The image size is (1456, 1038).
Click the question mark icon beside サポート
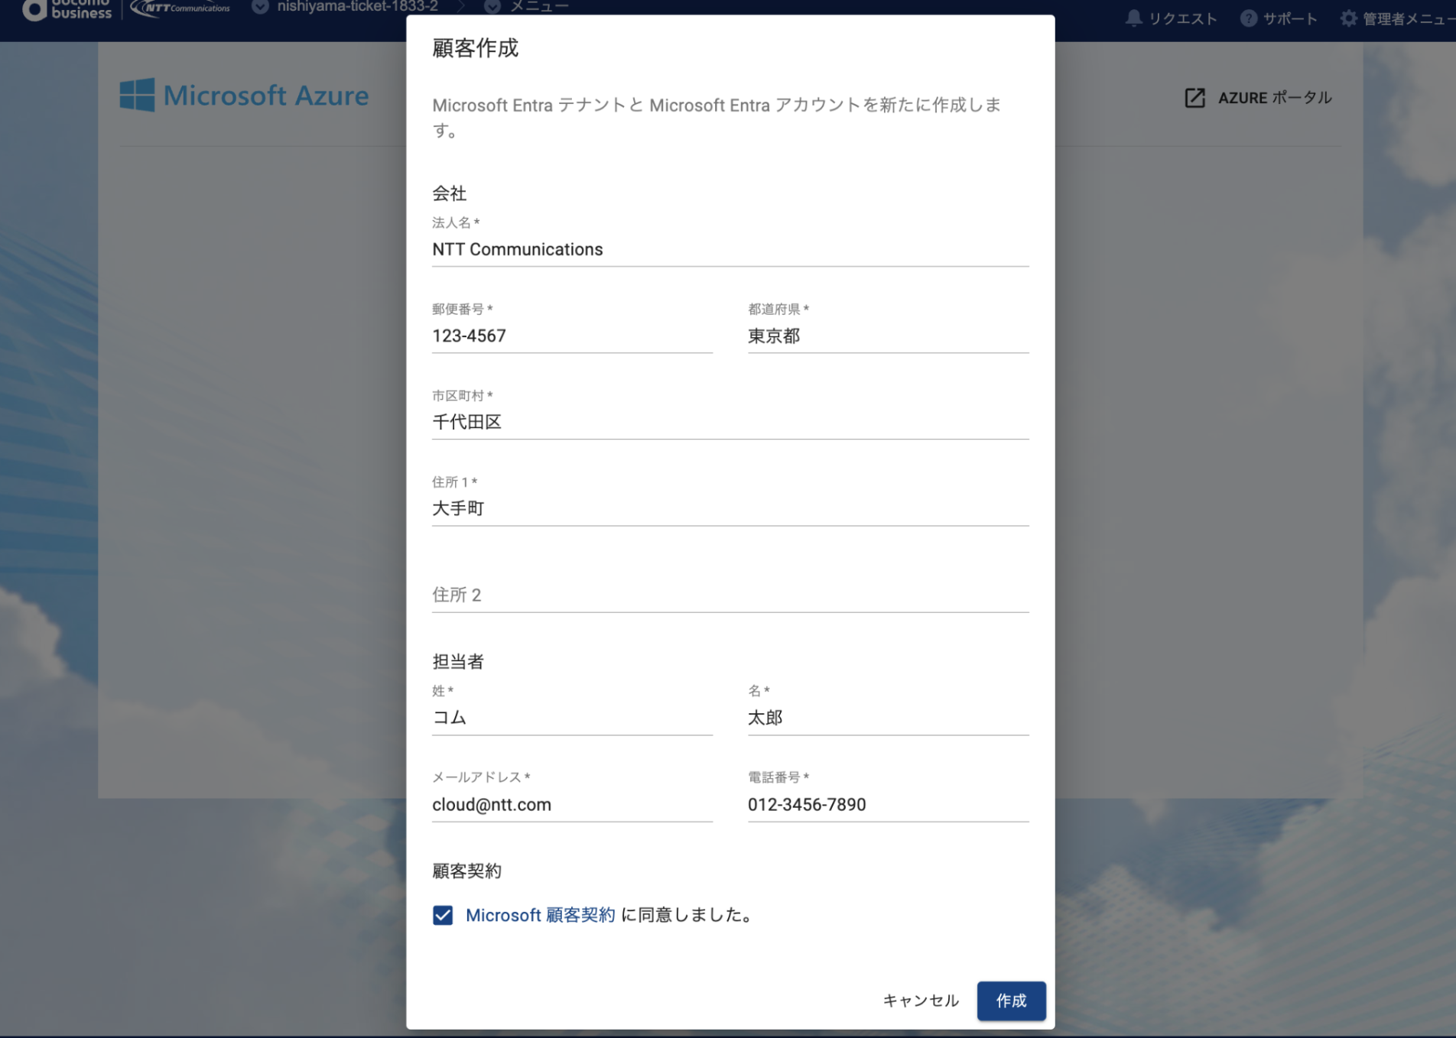click(1248, 18)
